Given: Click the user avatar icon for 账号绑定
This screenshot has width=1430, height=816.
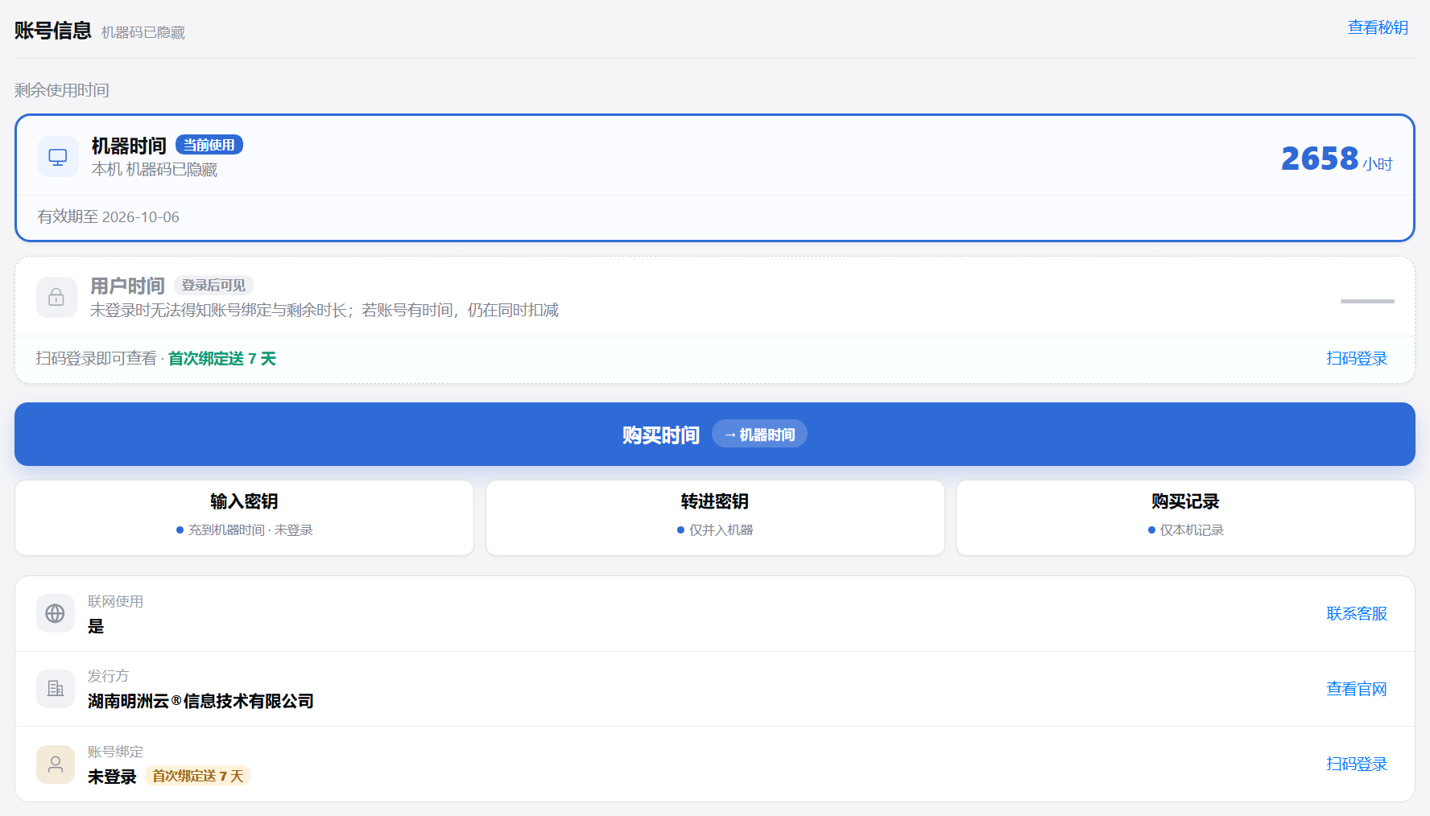Looking at the screenshot, I should 56,764.
